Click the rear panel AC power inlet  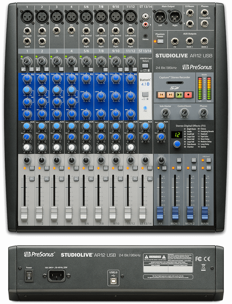point(57,275)
